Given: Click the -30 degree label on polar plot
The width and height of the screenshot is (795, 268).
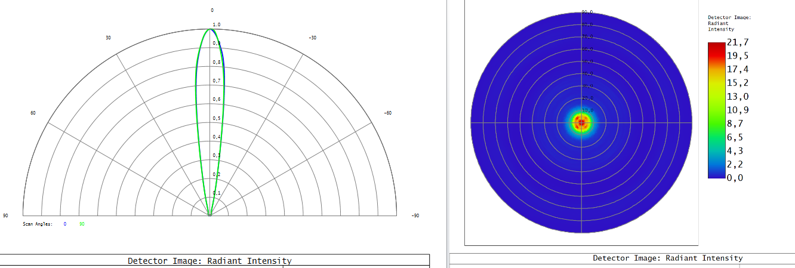Looking at the screenshot, I should point(312,38).
